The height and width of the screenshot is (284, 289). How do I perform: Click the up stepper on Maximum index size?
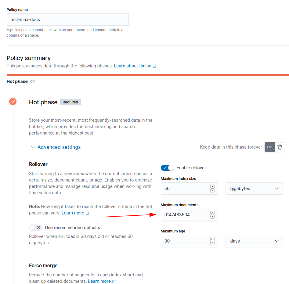point(212,186)
